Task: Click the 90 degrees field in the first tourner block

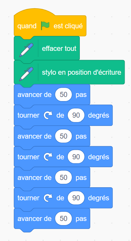Action: [x=76, y=115]
